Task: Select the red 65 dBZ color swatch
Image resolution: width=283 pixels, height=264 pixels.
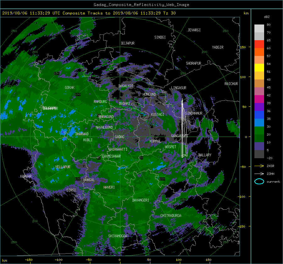Action: pyautogui.click(x=259, y=44)
